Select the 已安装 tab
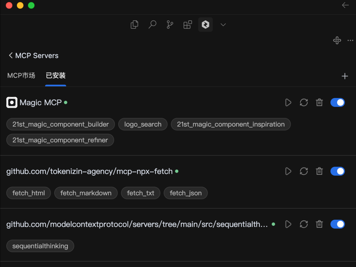 (x=56, y=76)
